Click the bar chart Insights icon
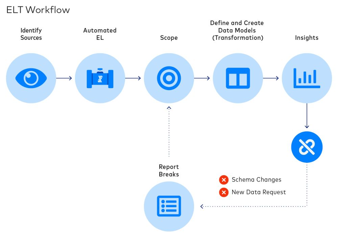 307,78
